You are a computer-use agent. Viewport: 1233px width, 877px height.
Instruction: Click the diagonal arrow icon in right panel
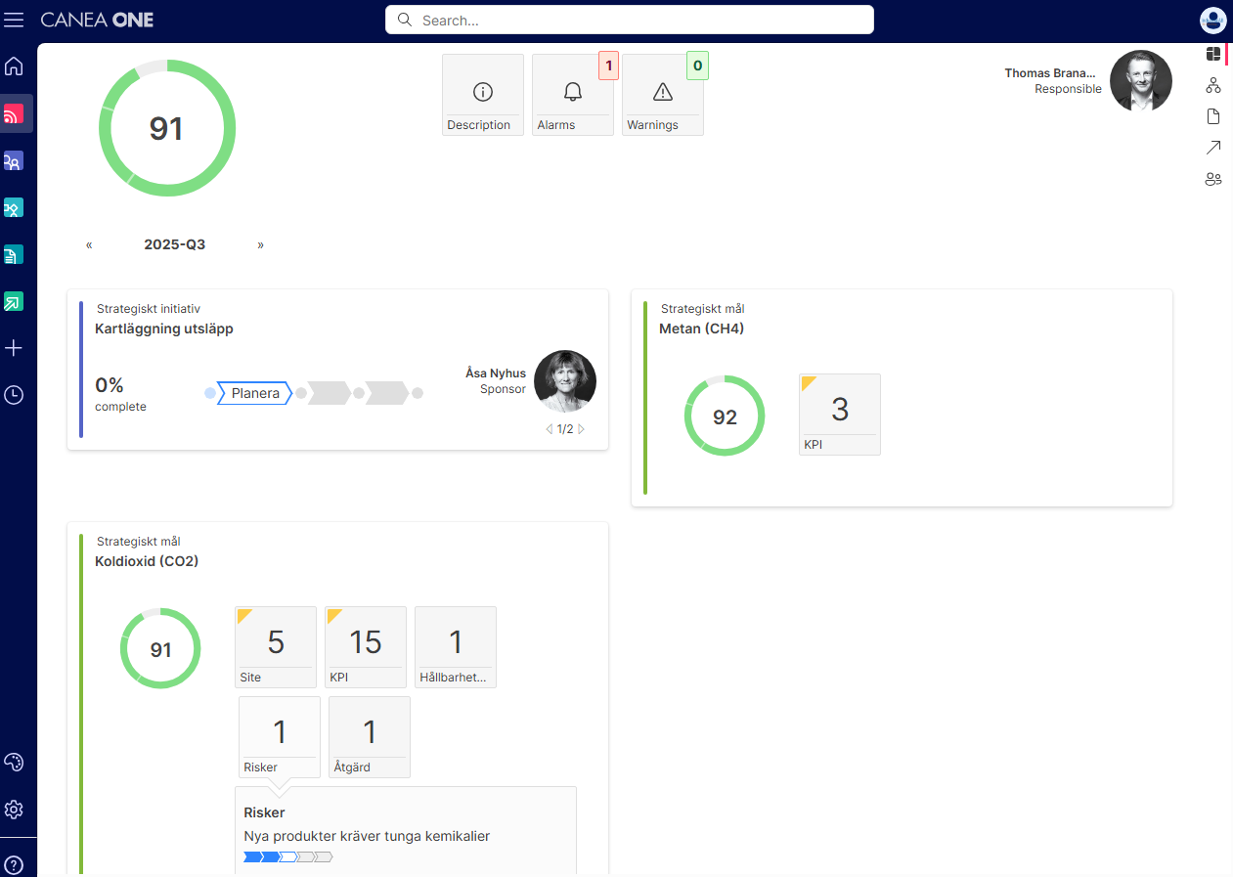(x=1213, y=148)
